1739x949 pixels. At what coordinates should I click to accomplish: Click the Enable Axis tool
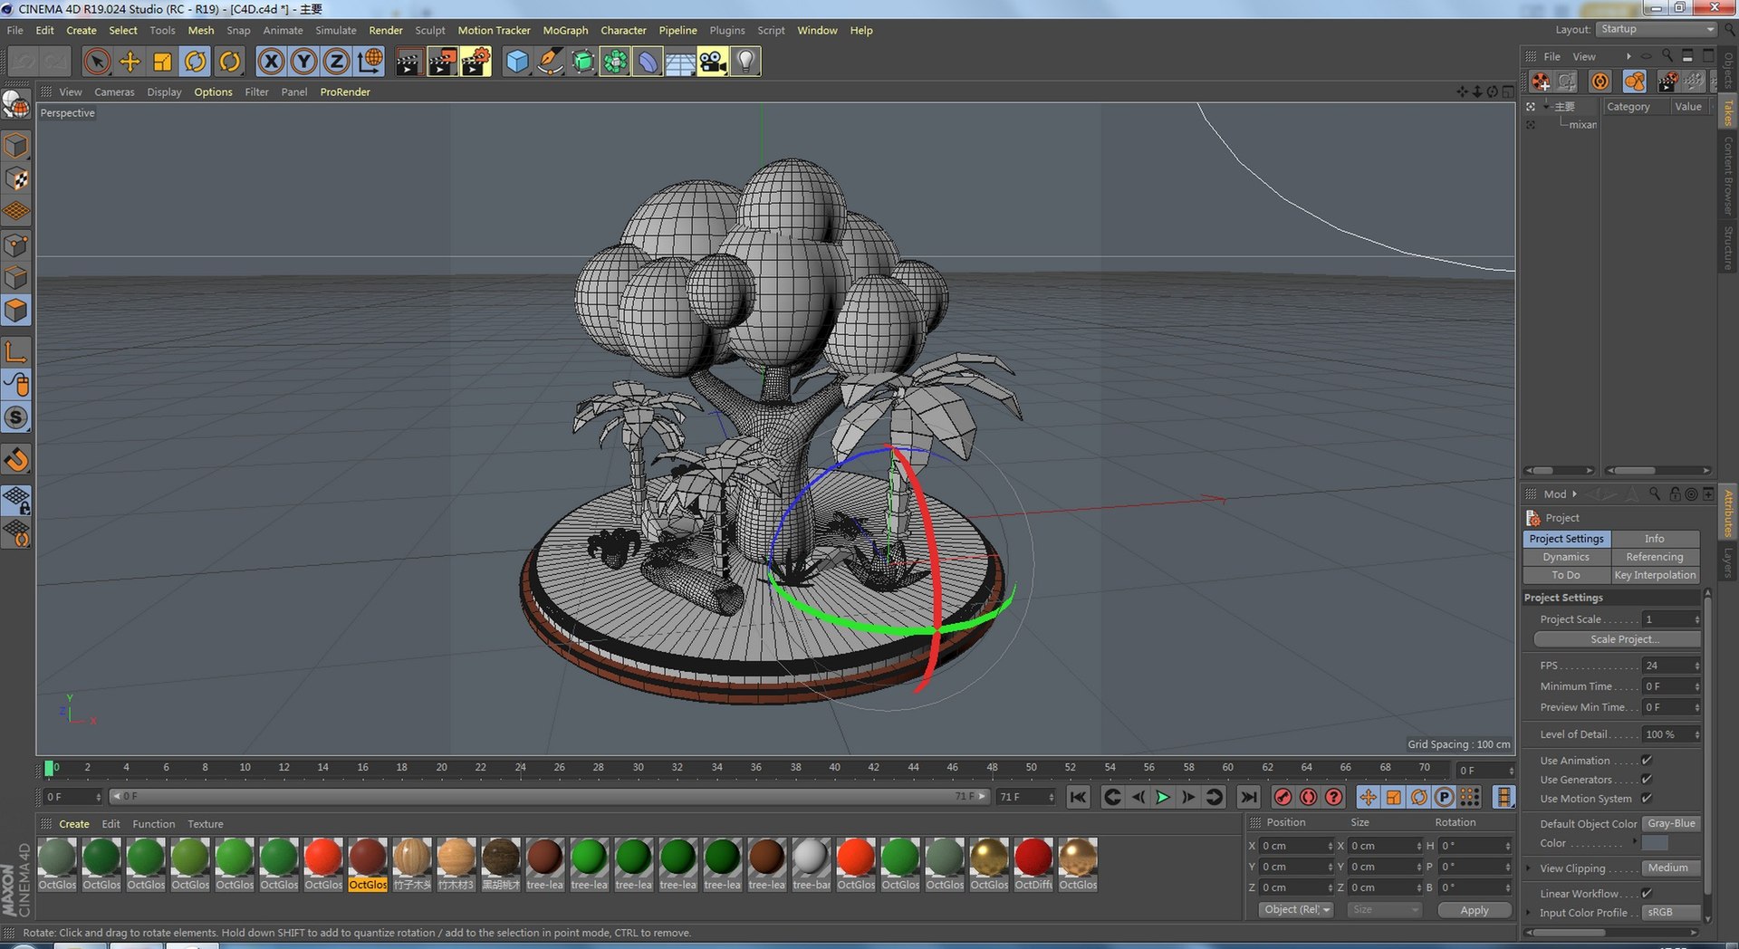[x=16, y=352]
